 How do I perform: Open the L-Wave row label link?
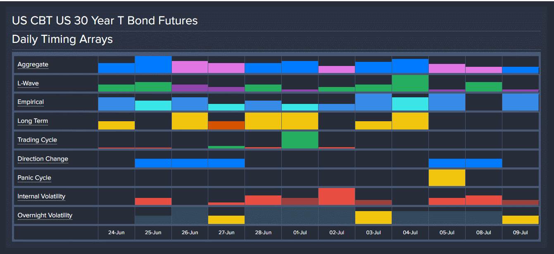[28, 83]
